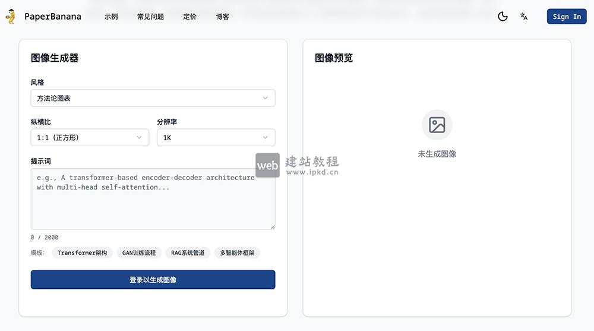Viewport: 594px width, 331px height.
Task: Go to the 定价 page
Action: tap(190, 17)
